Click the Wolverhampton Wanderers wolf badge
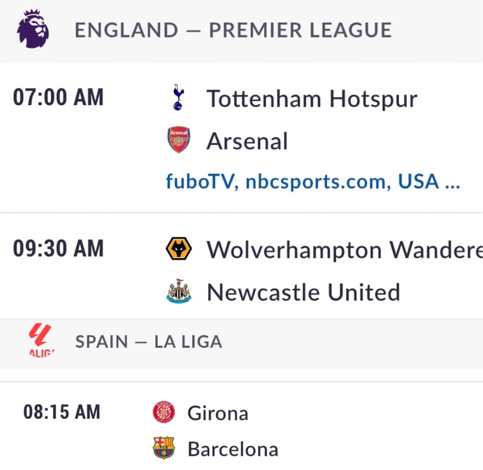483x470 pixels. click(x=179, y=249)
